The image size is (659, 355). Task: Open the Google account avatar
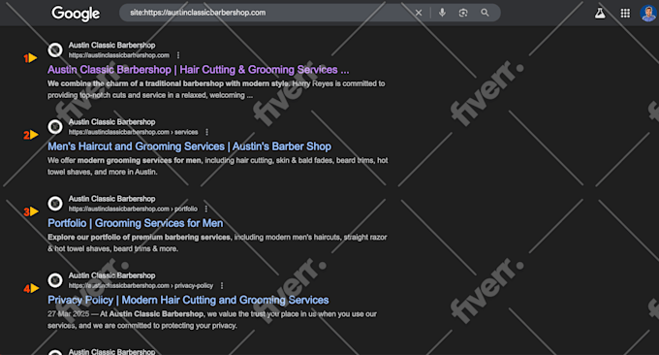point(648,13)
